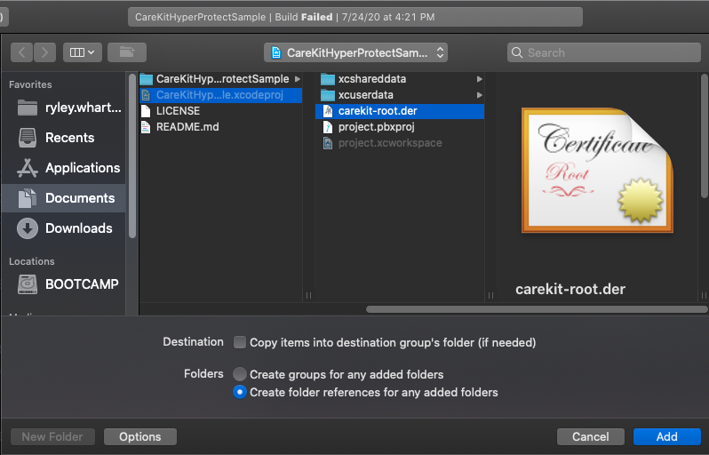
Task: Click the horizontal scrollbar under columns
Action: 537,309
